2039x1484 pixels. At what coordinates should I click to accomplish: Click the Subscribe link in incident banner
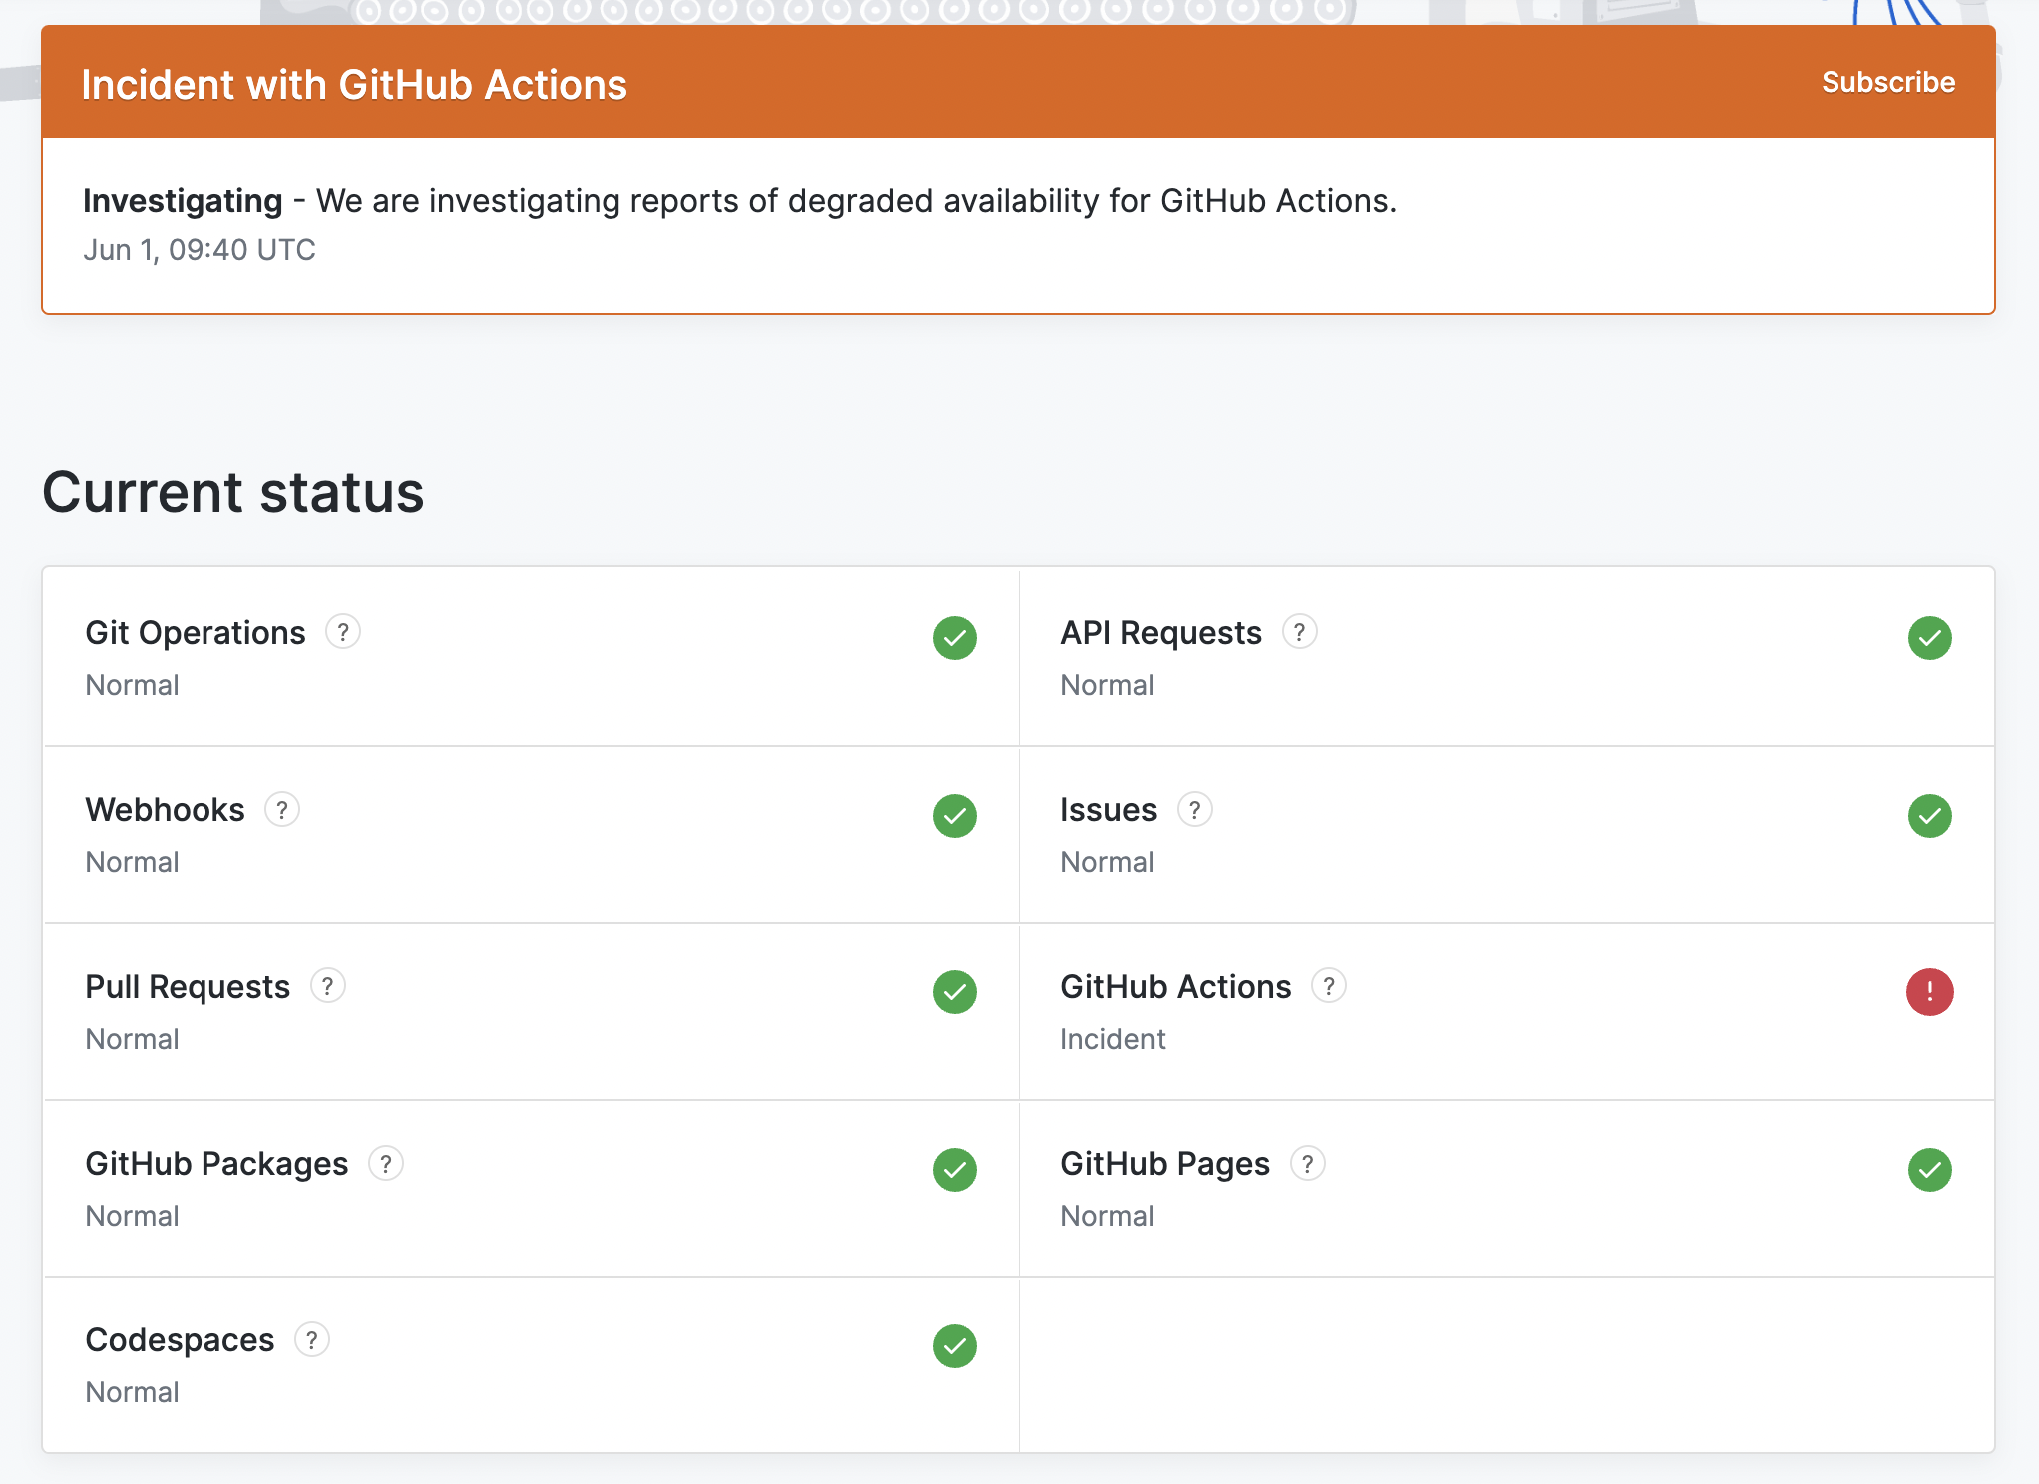pos(1888,82)
